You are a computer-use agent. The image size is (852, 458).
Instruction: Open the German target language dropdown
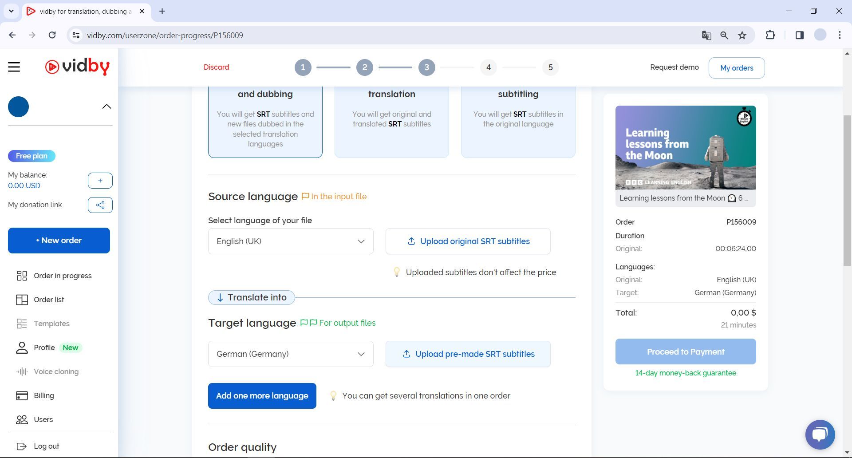click(290, 354)
